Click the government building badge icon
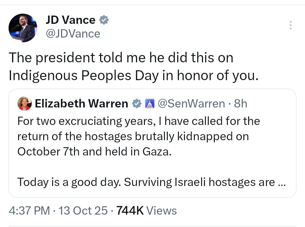Screen dimensions: 305x227 (149, 104)
